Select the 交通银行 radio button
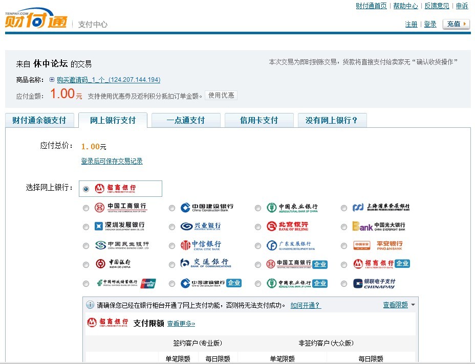Image resolution: width=475 pixels, height=364 pixels. (x=172, y=265)
